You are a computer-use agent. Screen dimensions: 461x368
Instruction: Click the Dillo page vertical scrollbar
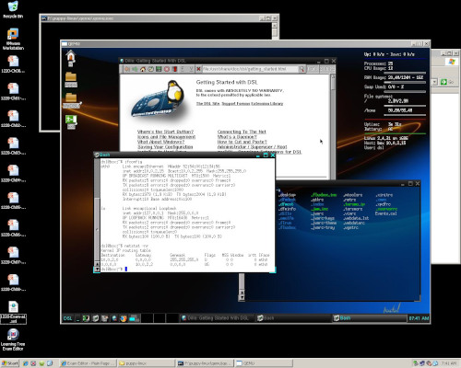(333, 126)
